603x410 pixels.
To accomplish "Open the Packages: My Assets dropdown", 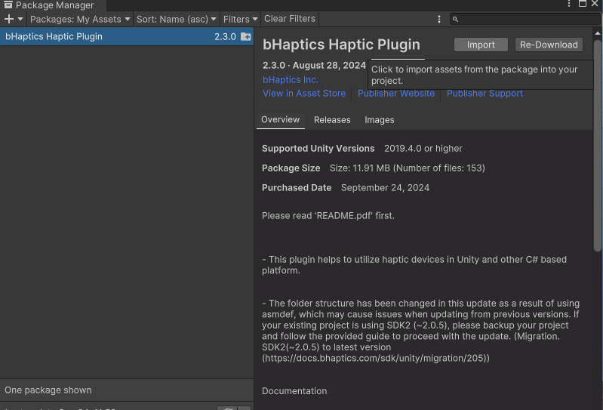I will (x=80, y=19).
